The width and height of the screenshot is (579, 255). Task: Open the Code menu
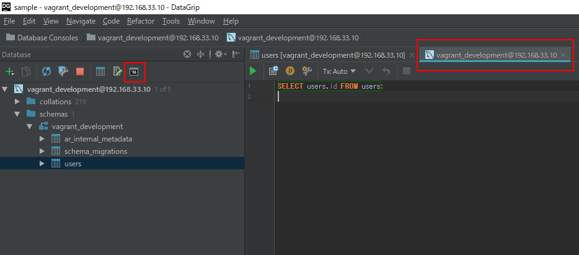tap(111, 21)
